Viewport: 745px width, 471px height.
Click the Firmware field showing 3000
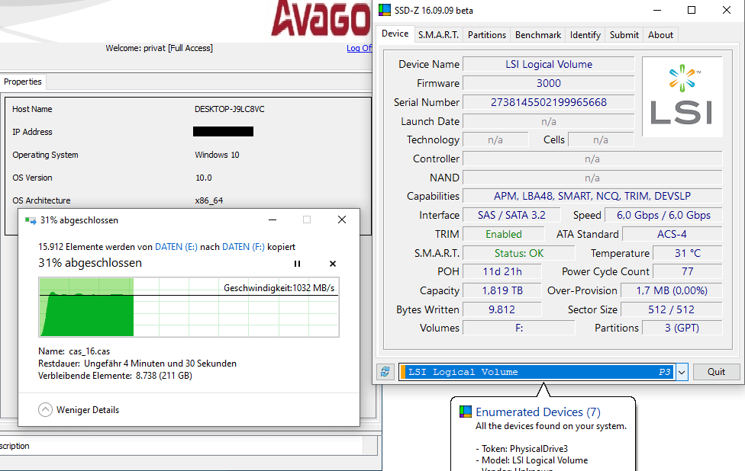tap(549, 84)
